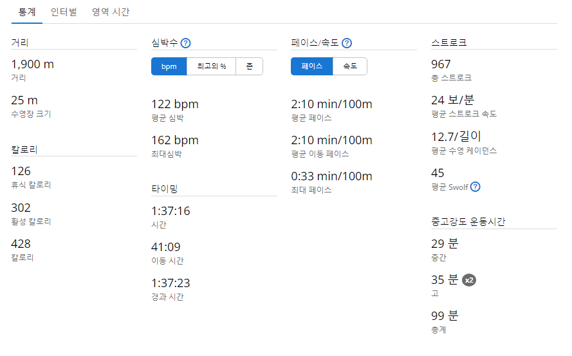This screenshot has height=356, width=572.
Task: Switch heart rate view to 존
Action: click(249, 66)
